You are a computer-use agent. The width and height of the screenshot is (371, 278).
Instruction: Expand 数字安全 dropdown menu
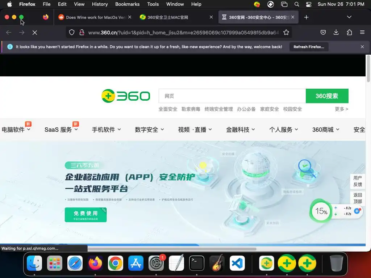149,130
